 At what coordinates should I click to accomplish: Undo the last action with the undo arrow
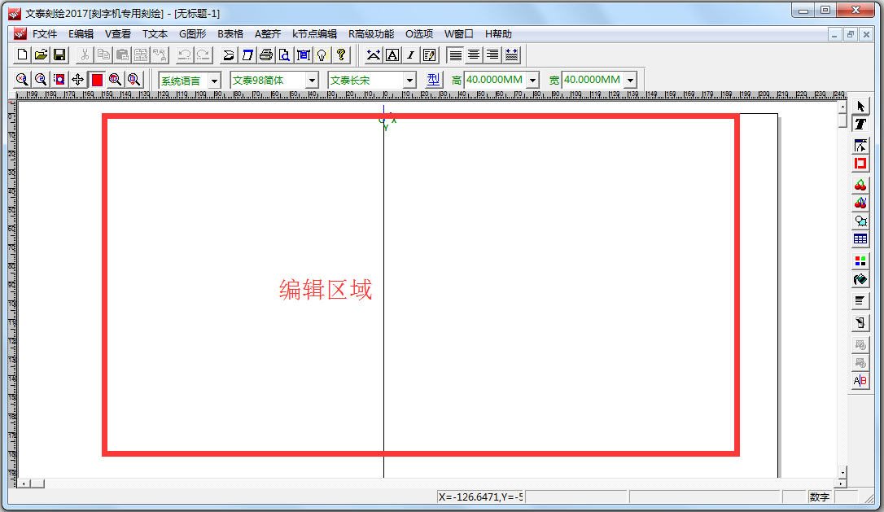(x=184, y=55)
